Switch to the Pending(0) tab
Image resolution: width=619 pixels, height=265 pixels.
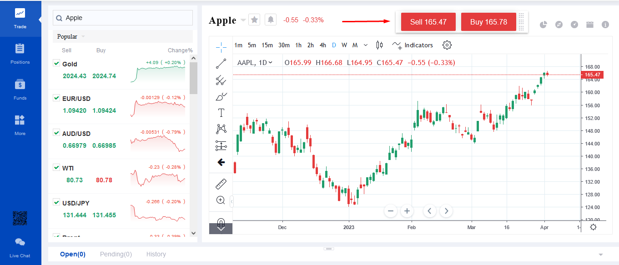116,254
